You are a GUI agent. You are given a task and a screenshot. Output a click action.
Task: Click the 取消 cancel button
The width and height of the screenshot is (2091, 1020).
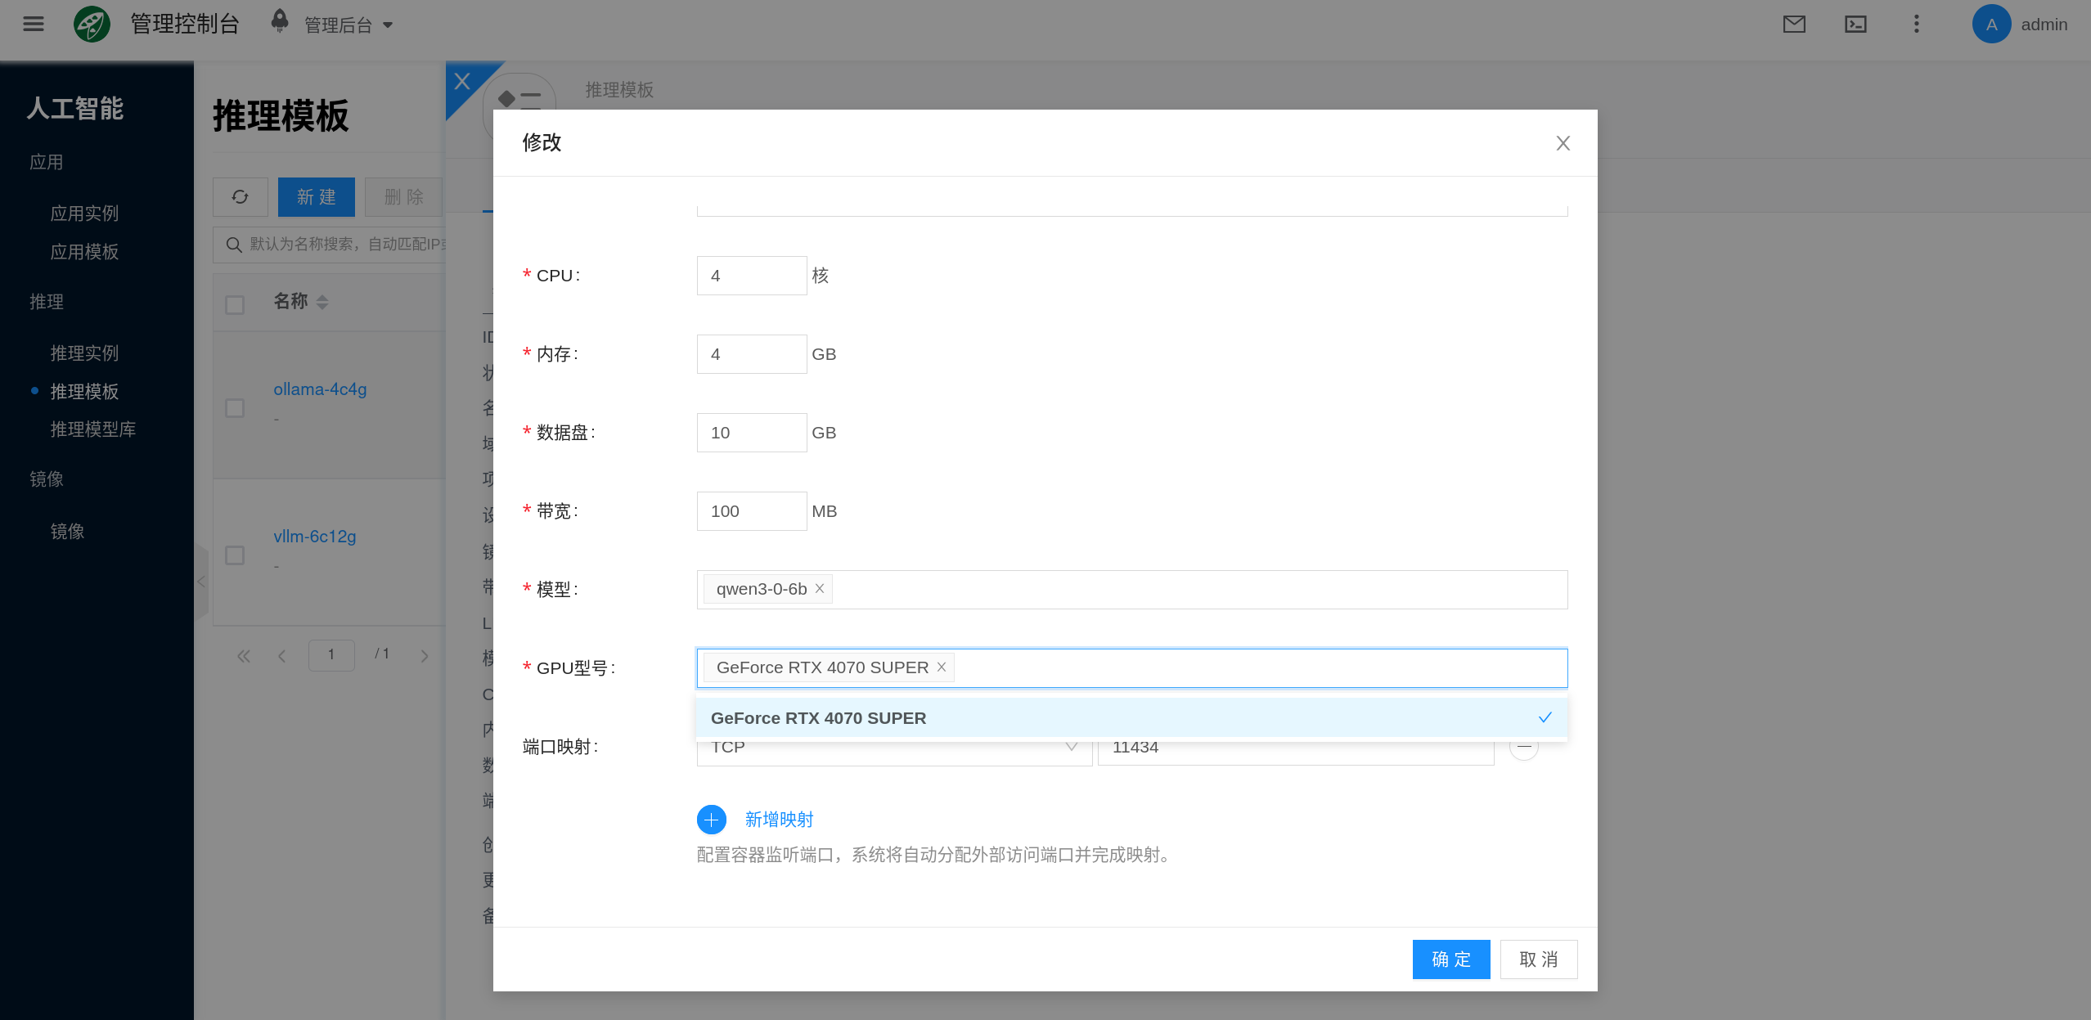1538,959
